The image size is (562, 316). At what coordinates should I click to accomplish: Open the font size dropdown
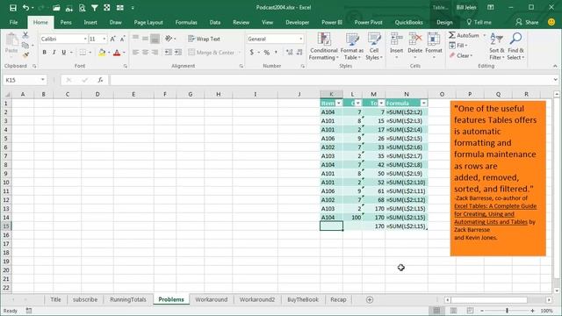point(104,39)
